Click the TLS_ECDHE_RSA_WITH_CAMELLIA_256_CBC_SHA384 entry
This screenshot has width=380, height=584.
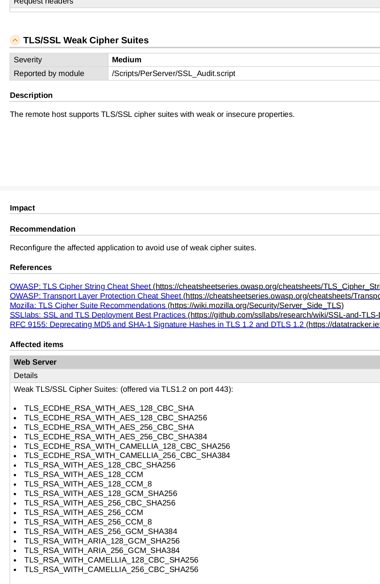[127, 456]
